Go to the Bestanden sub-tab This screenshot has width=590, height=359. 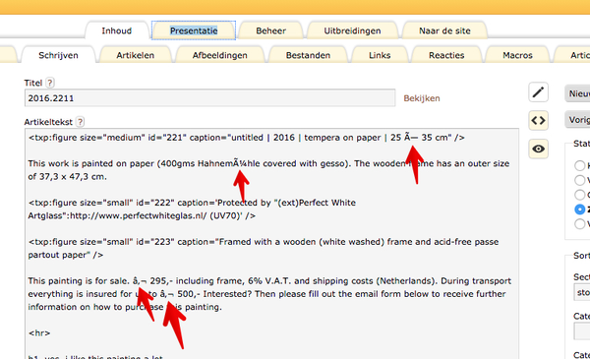(308, 55)
